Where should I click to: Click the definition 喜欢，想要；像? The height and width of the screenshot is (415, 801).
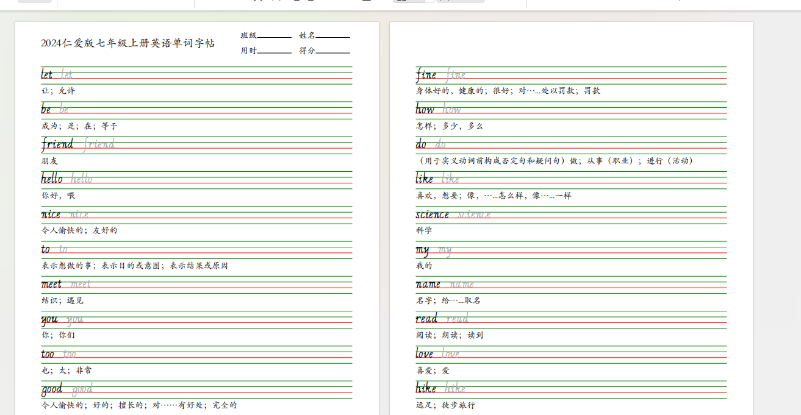447,196
